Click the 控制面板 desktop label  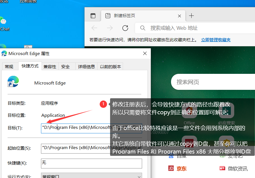[28, 1]
